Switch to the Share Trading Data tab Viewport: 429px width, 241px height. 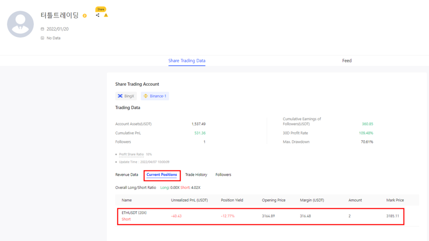[x=187, y=61]
